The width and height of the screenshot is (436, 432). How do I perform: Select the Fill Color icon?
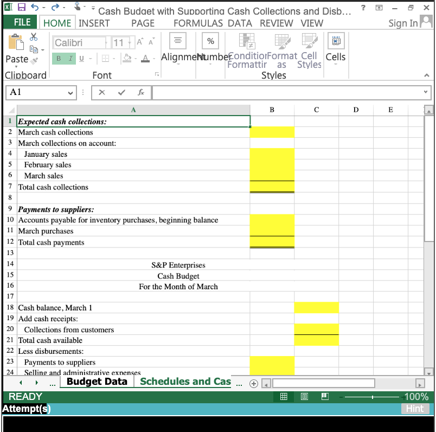pos(127,58)
